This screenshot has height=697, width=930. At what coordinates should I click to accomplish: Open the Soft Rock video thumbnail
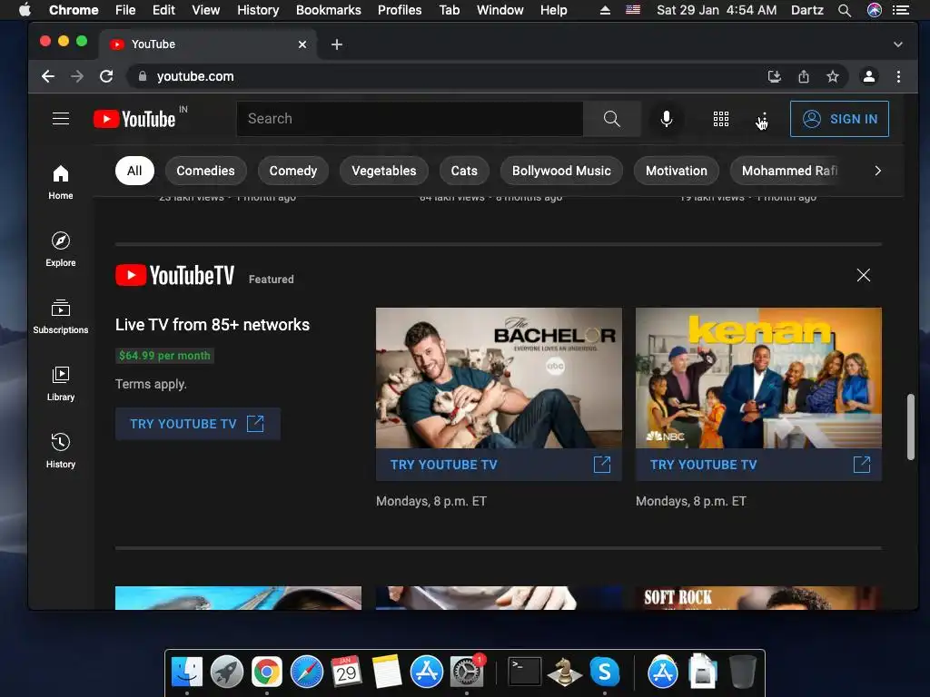pyautogui.click(x=758, y=598)
